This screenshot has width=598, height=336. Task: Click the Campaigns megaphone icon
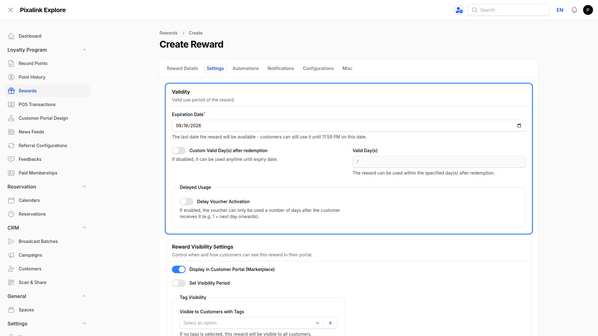(x=11, y=255)
